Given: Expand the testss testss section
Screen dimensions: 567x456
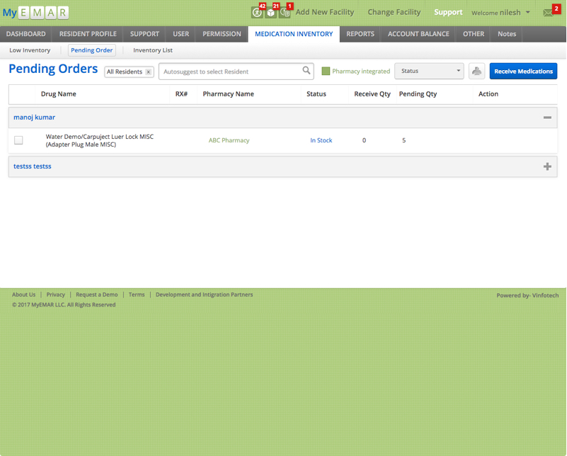Looking at the screenshot, I should (547, 166).
